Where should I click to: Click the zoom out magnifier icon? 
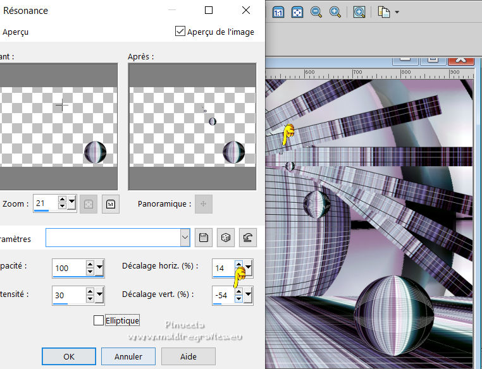tap(316, 12)
